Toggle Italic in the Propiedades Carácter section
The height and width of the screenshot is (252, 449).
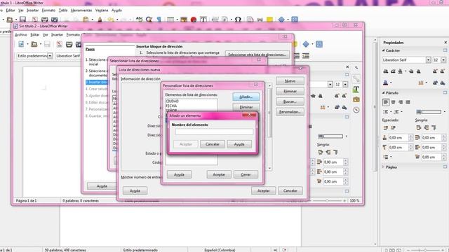pyautogui.click(x=393, y=71)
